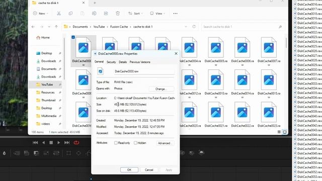Select the Merge tool in Fusion toolbar

(17, 153)
